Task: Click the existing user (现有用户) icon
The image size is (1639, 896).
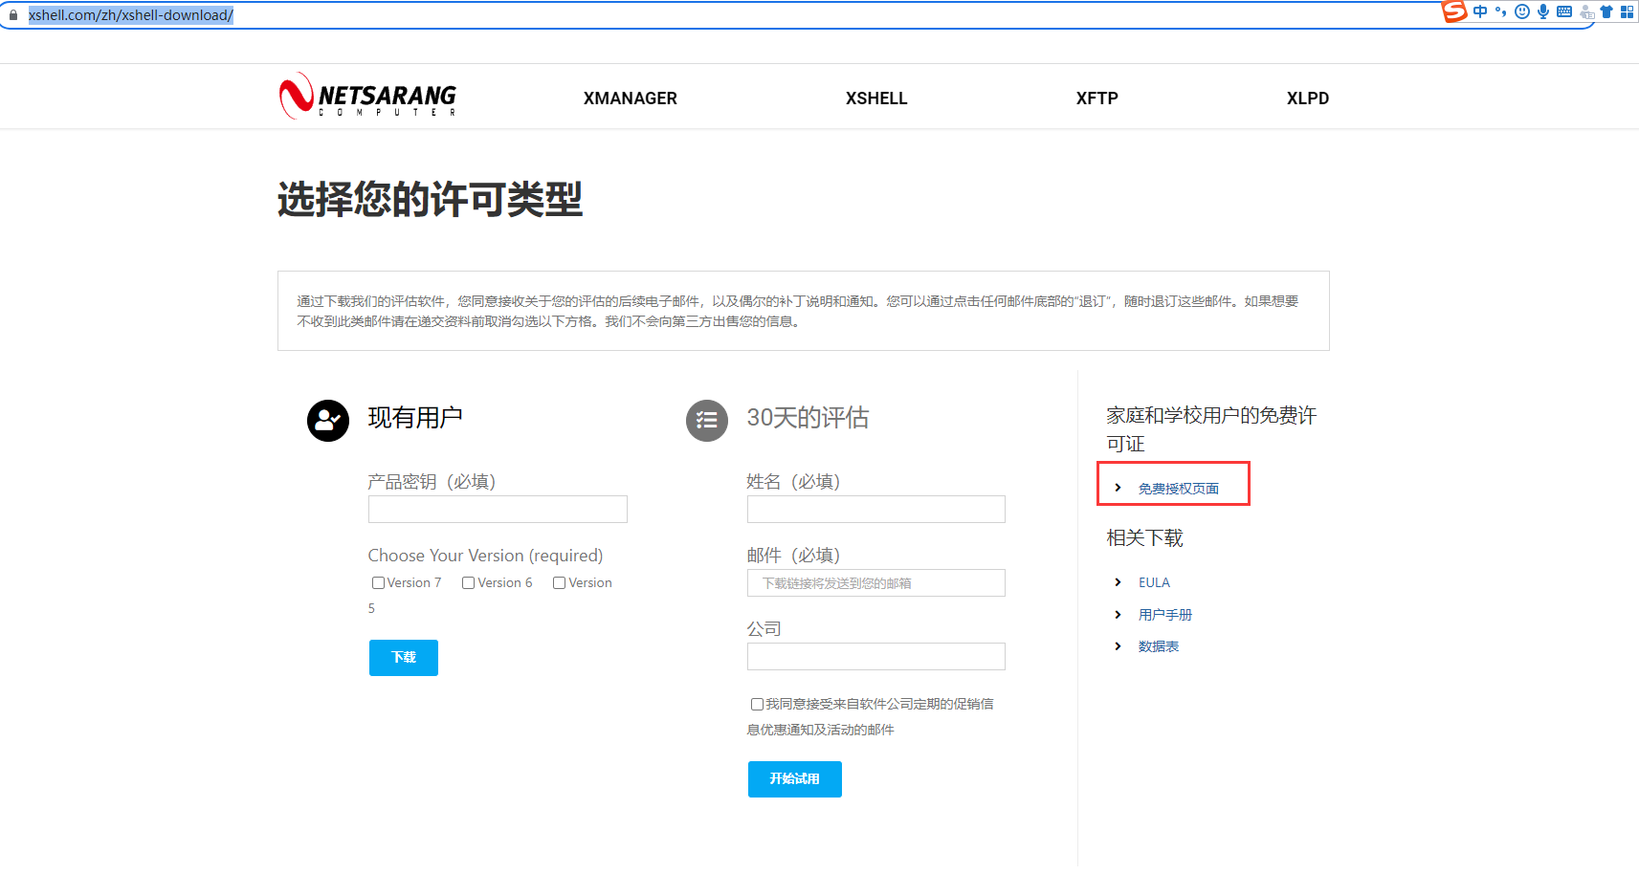Action: [328, 421]
